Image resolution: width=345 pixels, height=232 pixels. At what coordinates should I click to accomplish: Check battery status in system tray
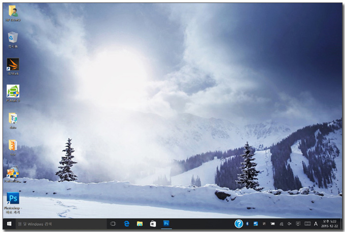[273, 224]
